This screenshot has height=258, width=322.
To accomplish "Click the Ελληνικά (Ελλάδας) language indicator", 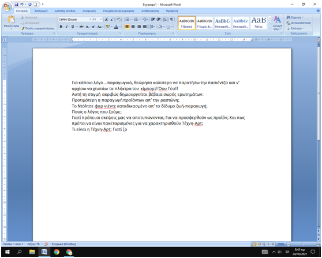I will point(63,244).
